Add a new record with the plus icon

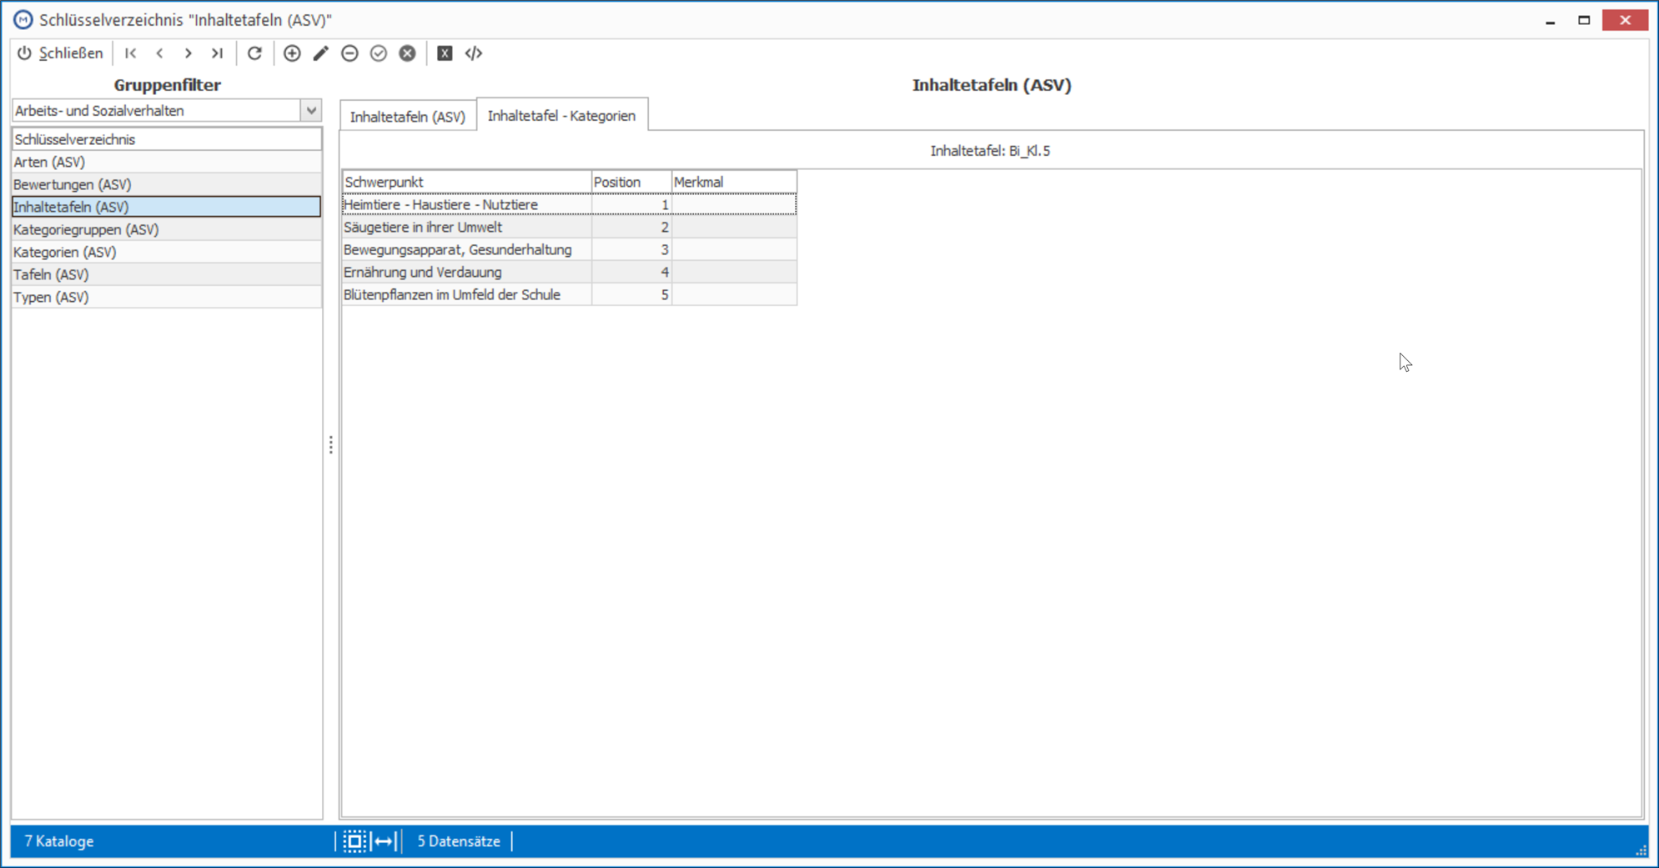pyautogui.click(x=292, y=53)
